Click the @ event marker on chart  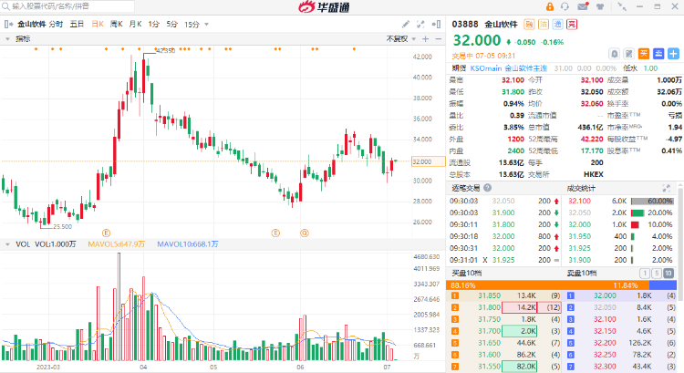pyautogui.click(x=305, y=233)
